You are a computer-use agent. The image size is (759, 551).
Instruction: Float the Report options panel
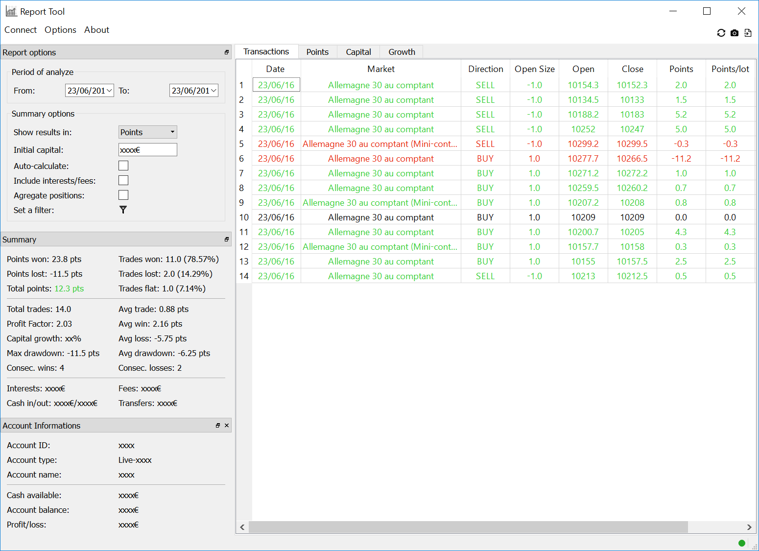(x=226, y=52)
